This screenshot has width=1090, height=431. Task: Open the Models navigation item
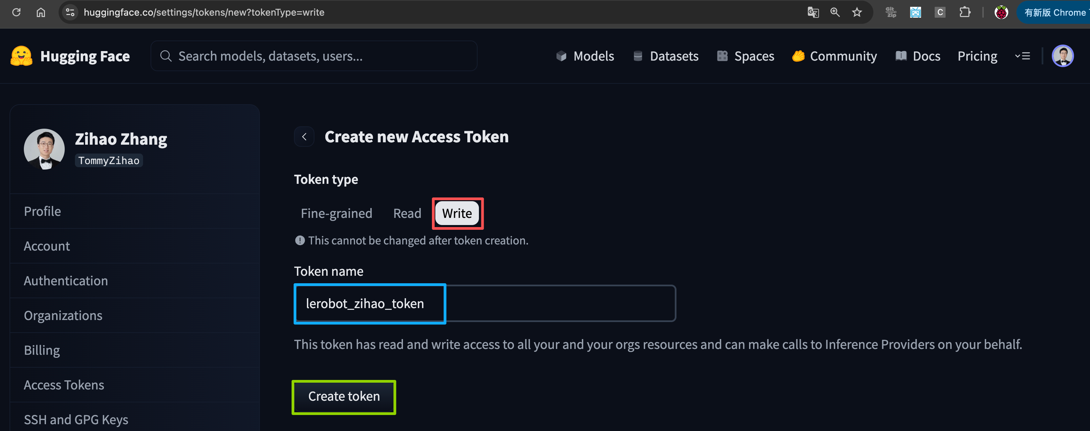[x=585, y=56]
